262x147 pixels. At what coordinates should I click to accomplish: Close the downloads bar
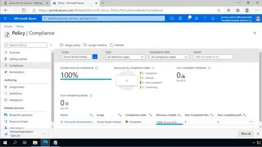coord(258,134)
